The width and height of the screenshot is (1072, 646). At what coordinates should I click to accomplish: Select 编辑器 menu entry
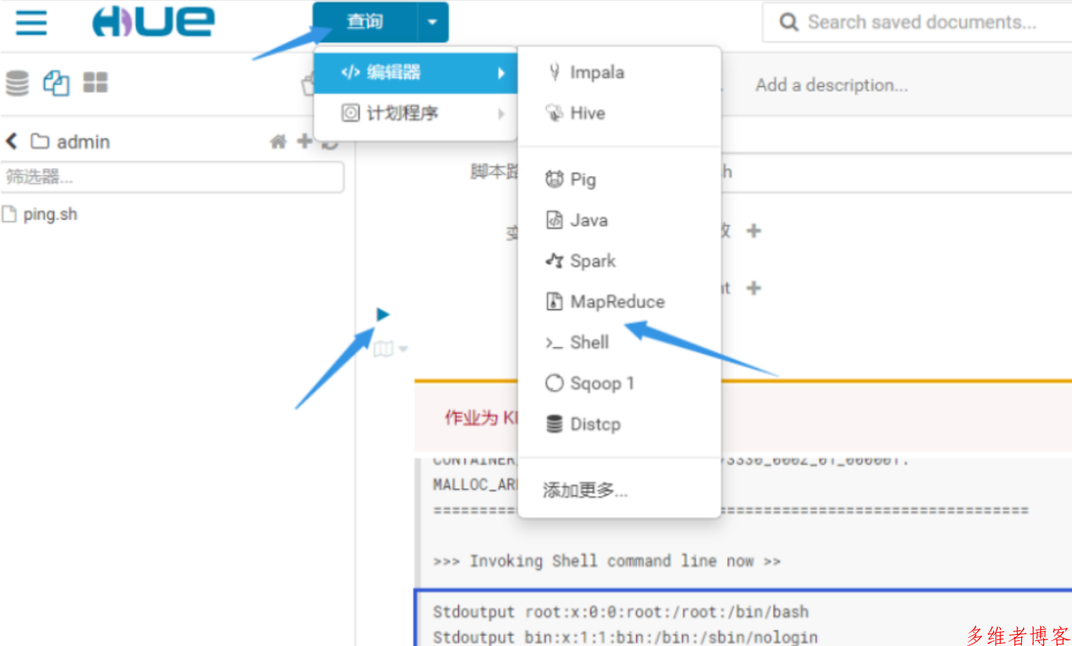click(415, 72)
